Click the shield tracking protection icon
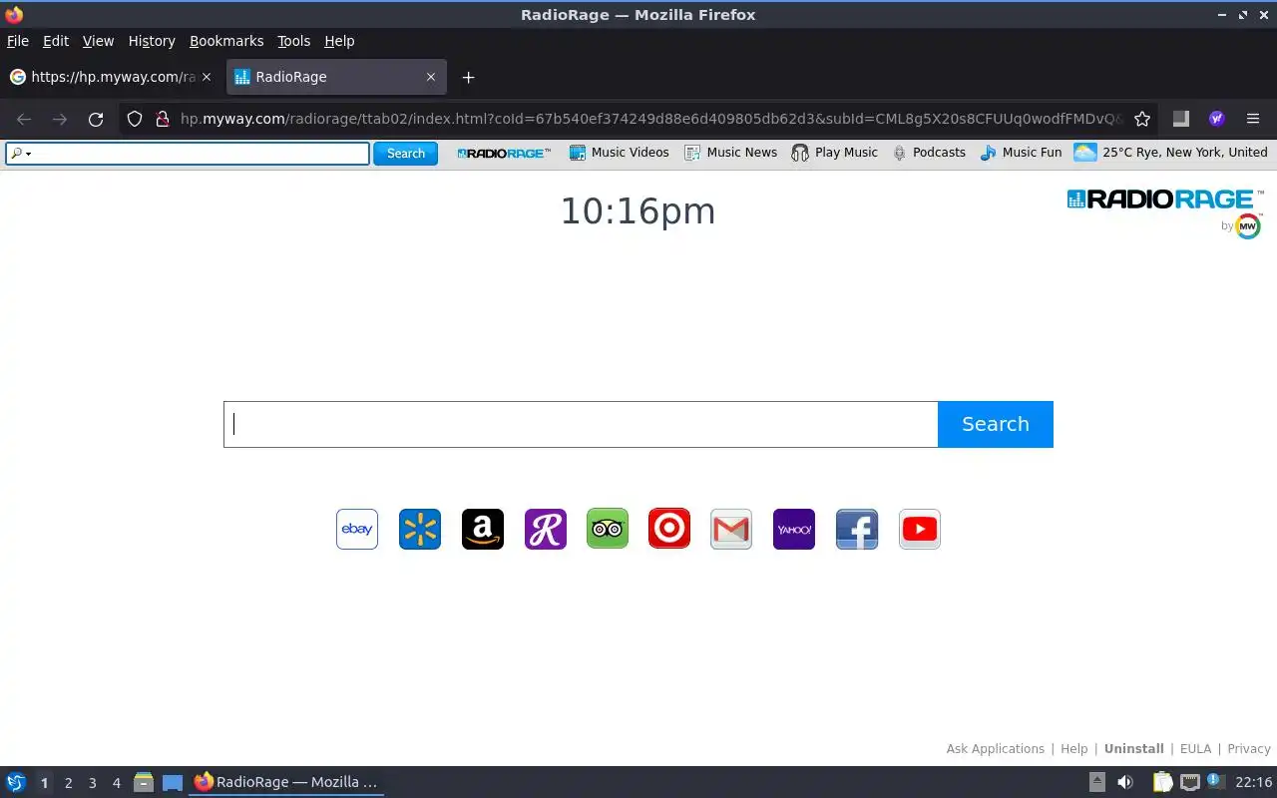 point(135,119)
